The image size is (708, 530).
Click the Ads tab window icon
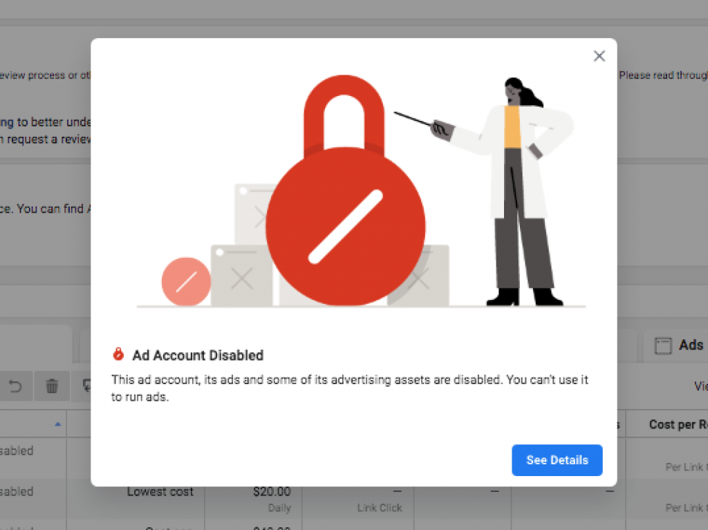coord(663,346)
